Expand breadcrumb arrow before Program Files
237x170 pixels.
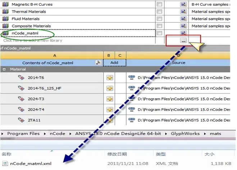click(x=2, y=134)
